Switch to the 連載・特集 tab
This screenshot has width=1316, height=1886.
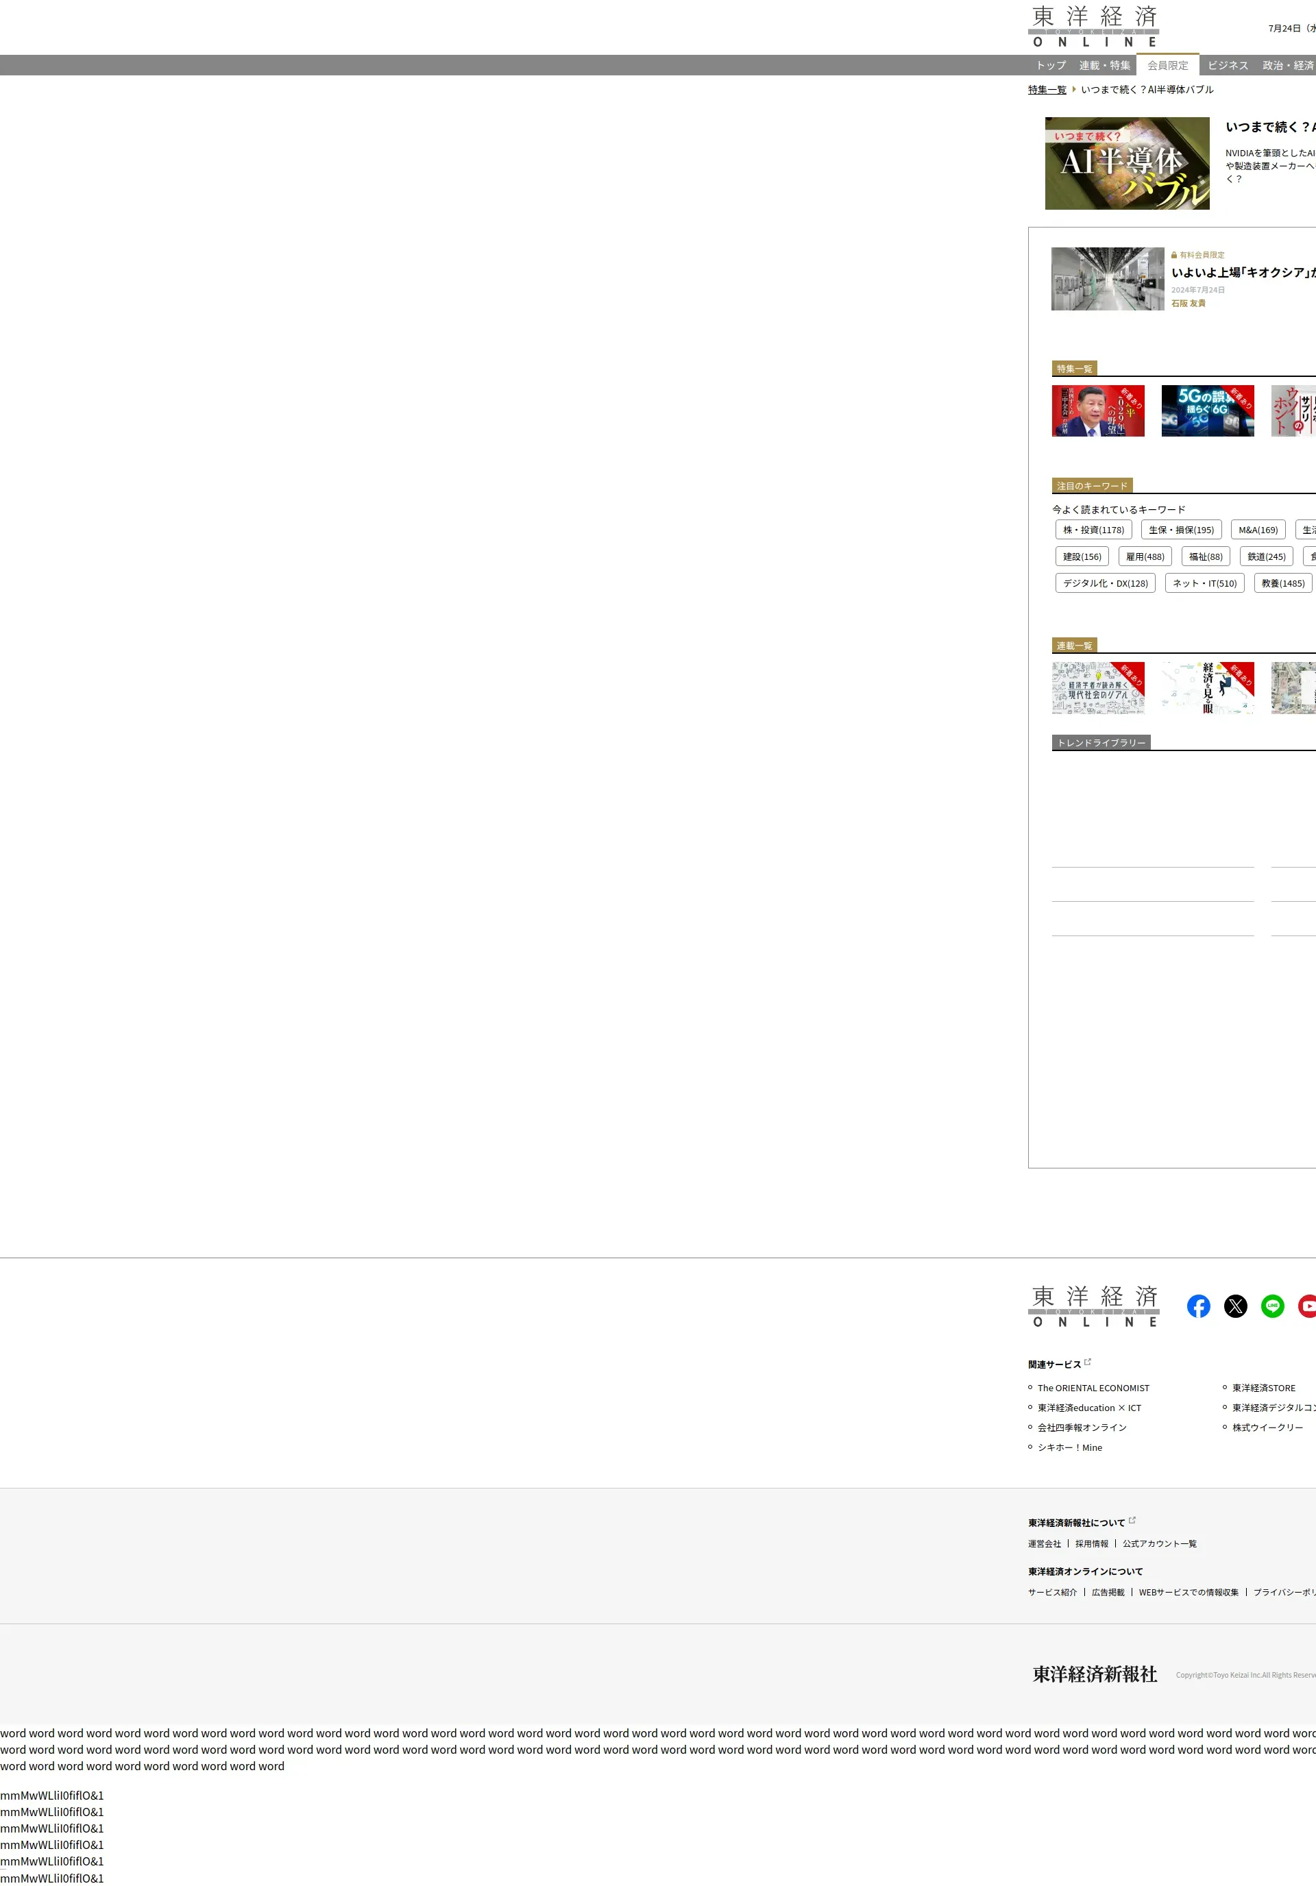click(x=1104, y=66)
